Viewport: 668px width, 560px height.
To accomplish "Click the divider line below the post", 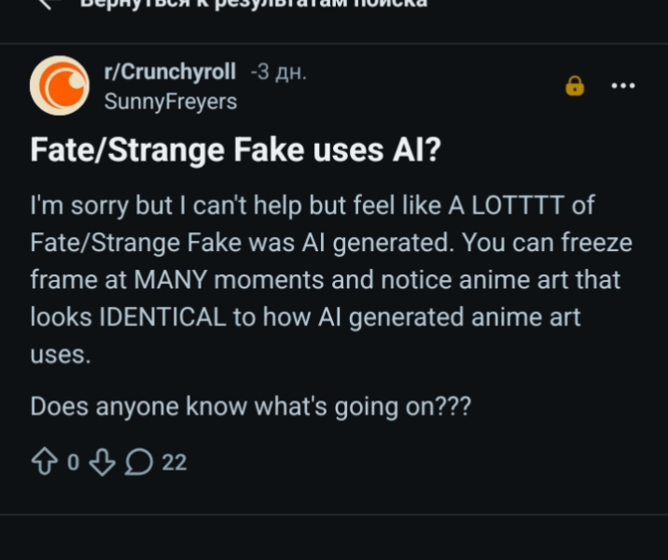I will tap(334, 514).
